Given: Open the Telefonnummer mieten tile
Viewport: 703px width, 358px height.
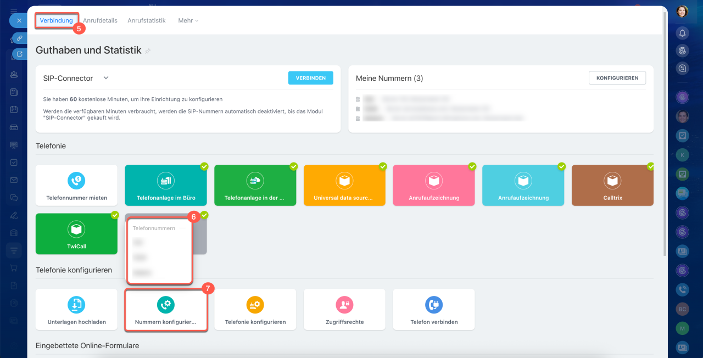Looking at the screenshot, I should click(76, 186).
